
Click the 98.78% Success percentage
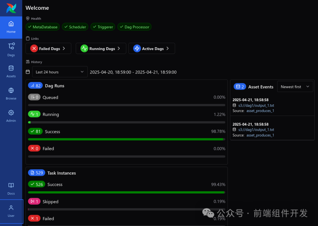[218, 132]
